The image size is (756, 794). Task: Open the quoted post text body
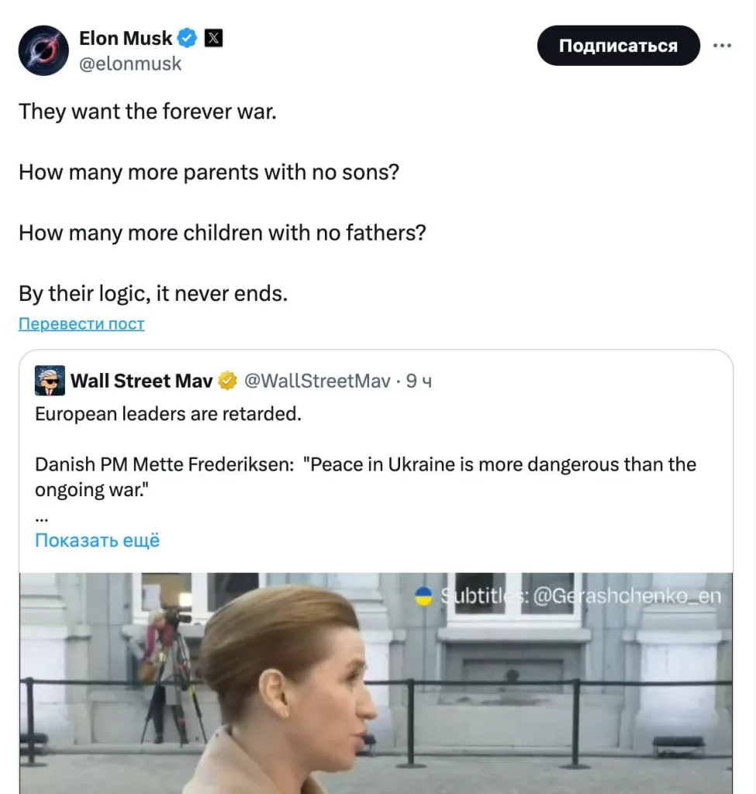366,452
